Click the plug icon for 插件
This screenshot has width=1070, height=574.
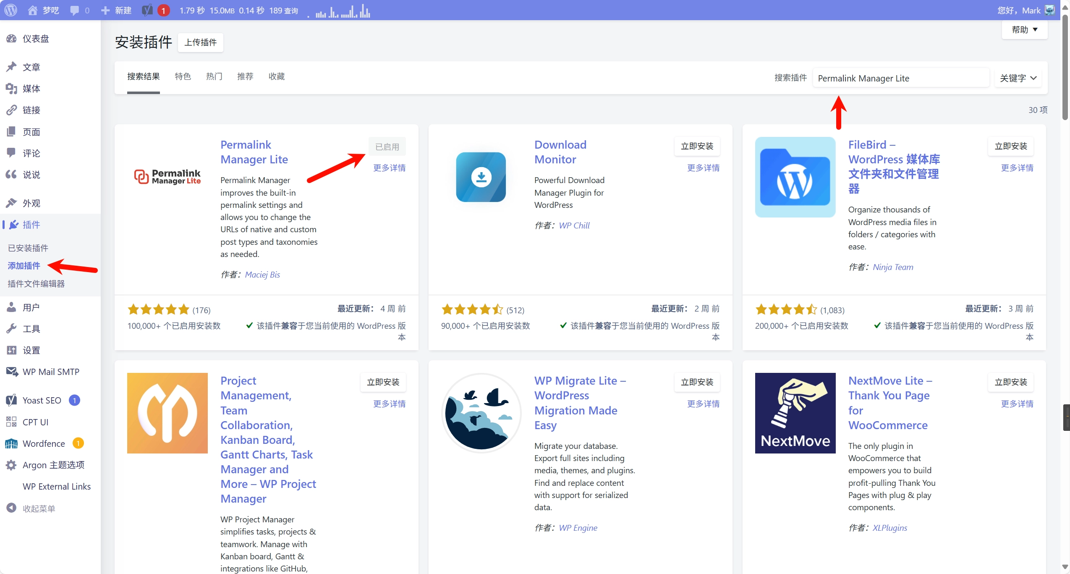point(14,225)
